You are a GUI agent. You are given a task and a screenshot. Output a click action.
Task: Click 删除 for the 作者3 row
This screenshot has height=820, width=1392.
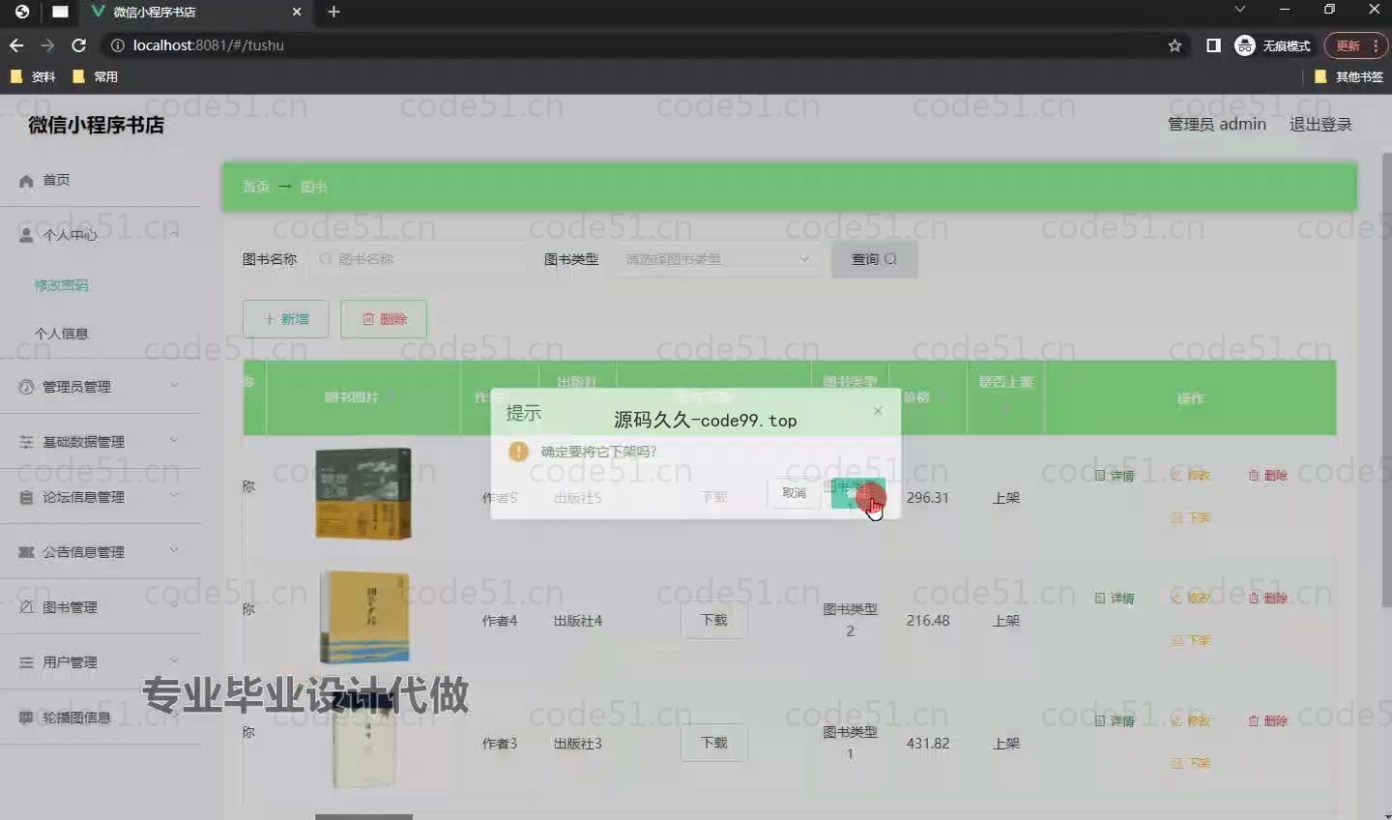[1267, 721]
